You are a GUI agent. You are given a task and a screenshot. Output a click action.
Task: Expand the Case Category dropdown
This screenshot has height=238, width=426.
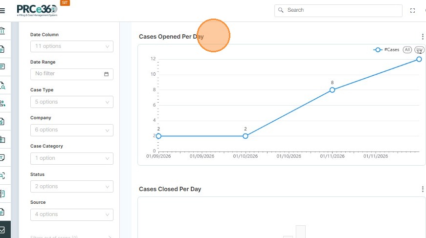pos(72,158)
